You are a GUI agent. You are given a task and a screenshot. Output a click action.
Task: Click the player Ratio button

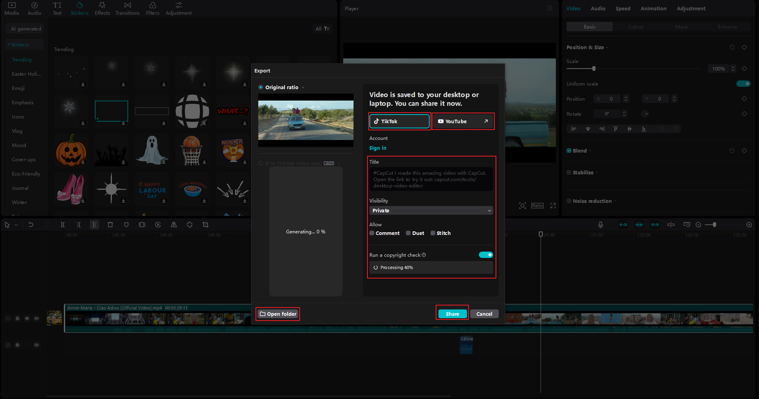pyautogui.click(x=537, y=206)
